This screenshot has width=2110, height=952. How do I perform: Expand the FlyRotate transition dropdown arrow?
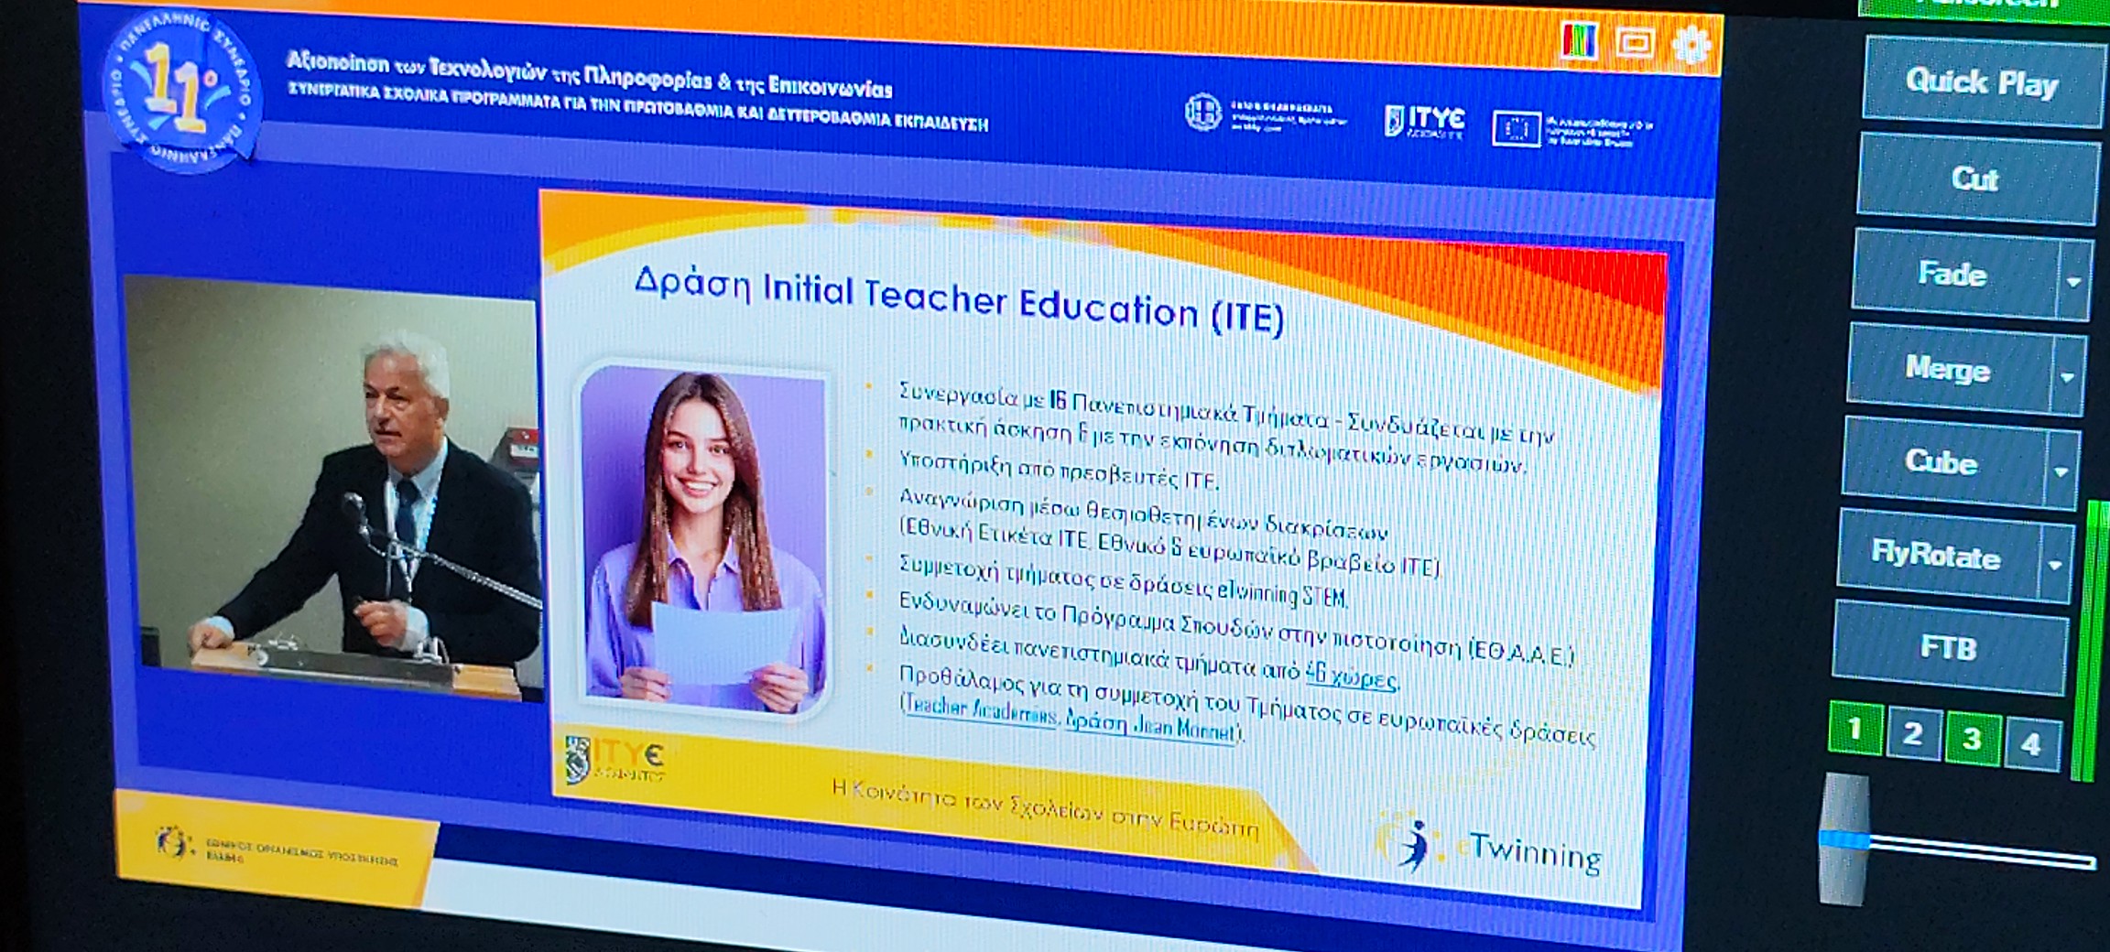(x=2054, y=565)
